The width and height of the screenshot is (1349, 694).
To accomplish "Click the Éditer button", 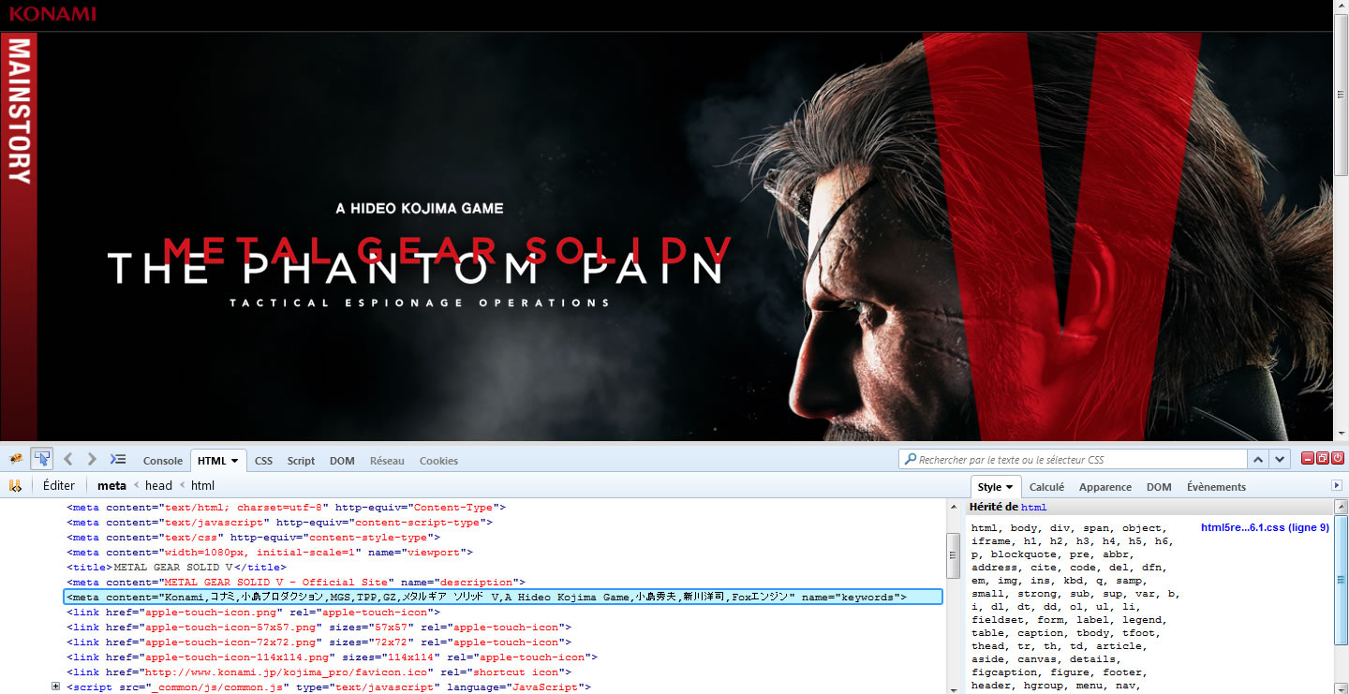I will click(x=59, y=485).
